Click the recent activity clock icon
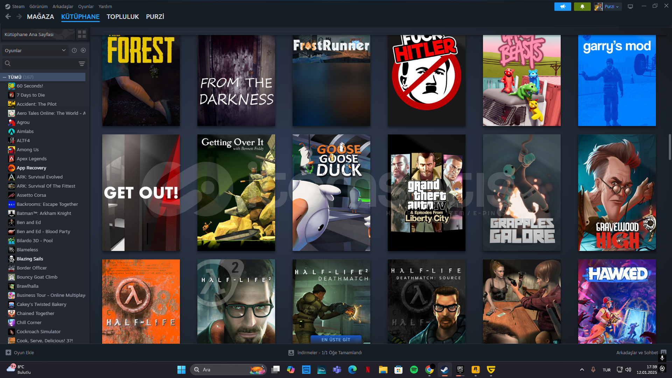The width and height of the screenshot is (672, 378). point(74,50)
